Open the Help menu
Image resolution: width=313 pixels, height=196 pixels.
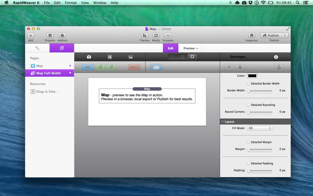point(114,3)
